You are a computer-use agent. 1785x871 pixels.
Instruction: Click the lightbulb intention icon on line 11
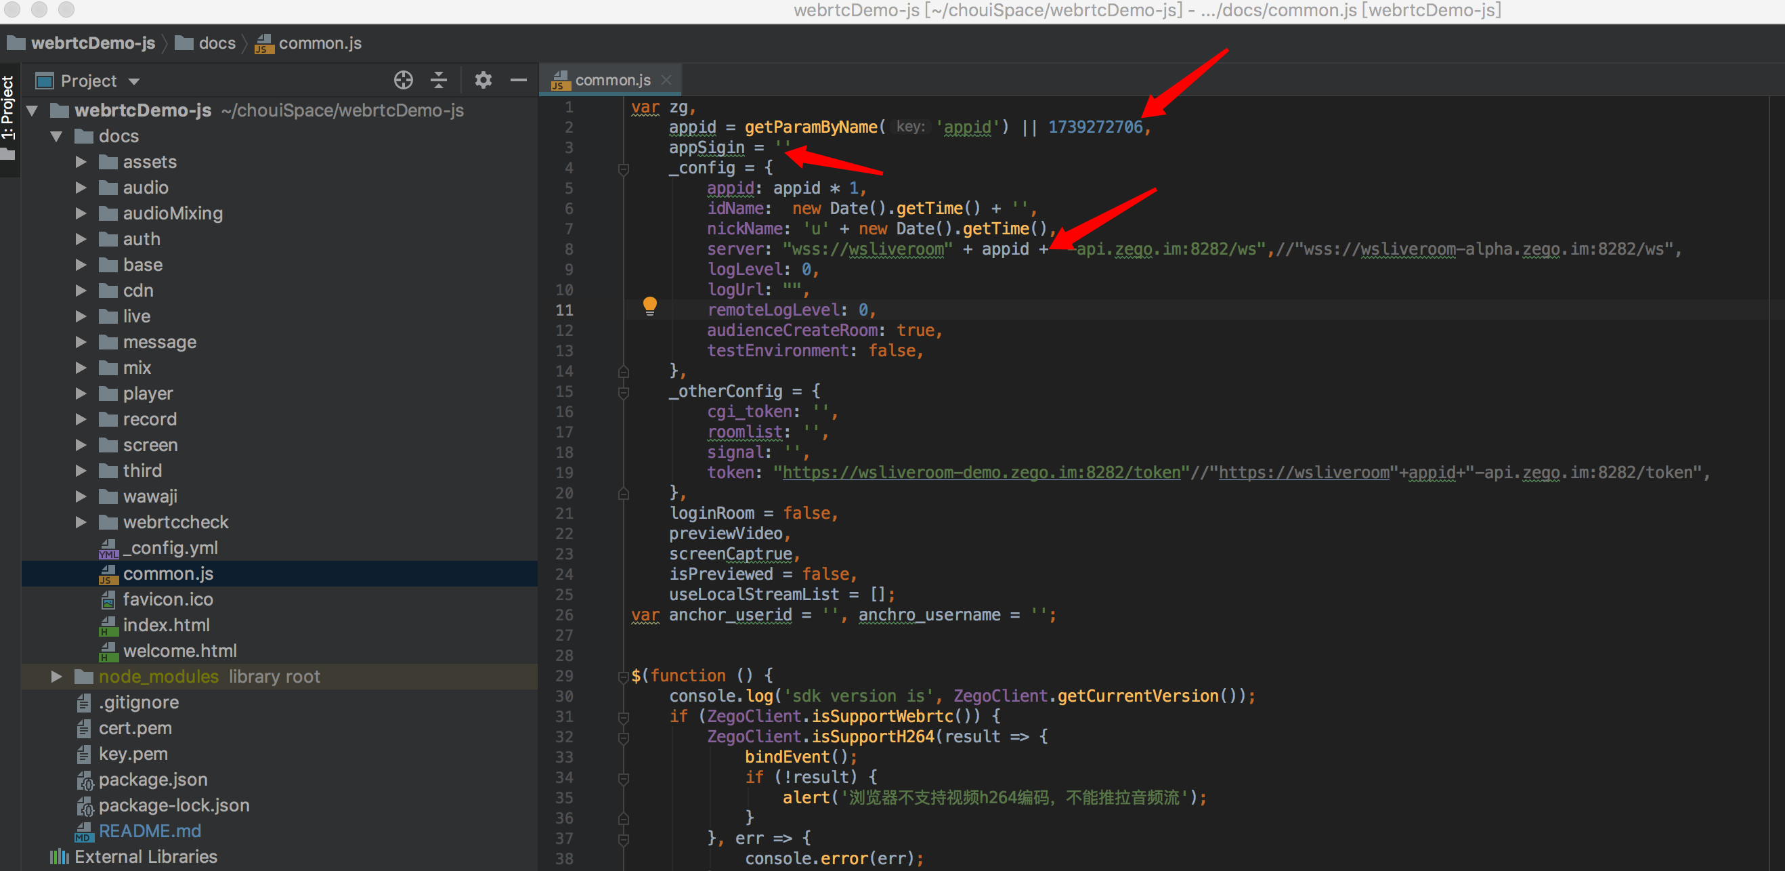649,305
